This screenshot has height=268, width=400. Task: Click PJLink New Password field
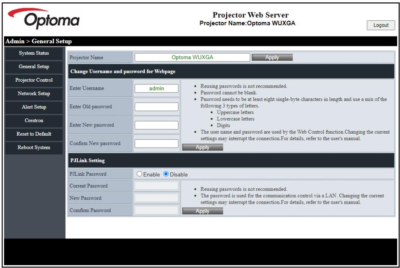click(x=156, y=198)
